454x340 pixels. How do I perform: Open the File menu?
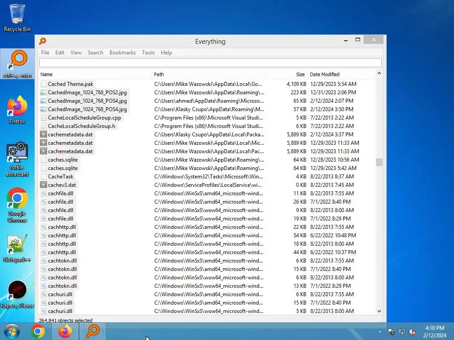click(x=45, y=53)
